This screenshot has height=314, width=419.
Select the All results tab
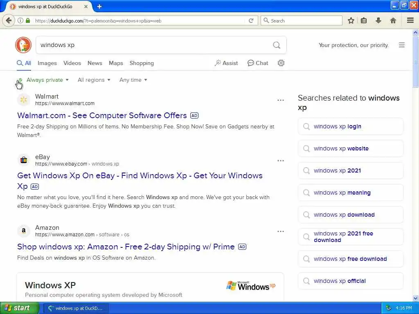pyautogui.click(x=24, y=63)
